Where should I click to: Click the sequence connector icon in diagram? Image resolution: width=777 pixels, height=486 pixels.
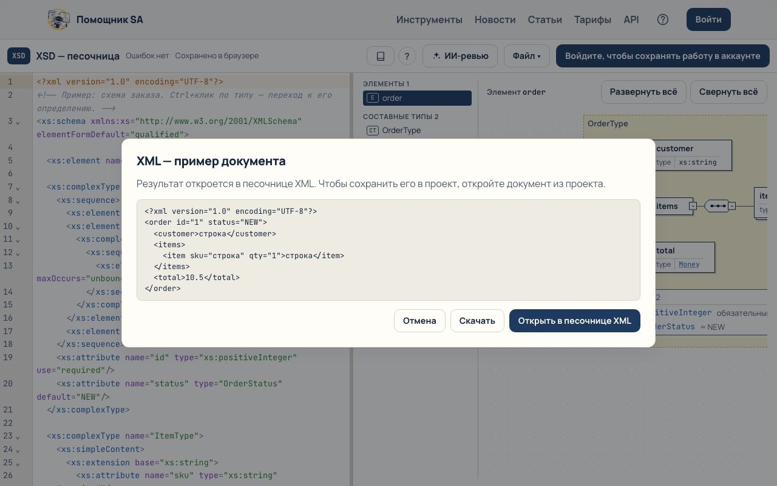pos(718,206)
